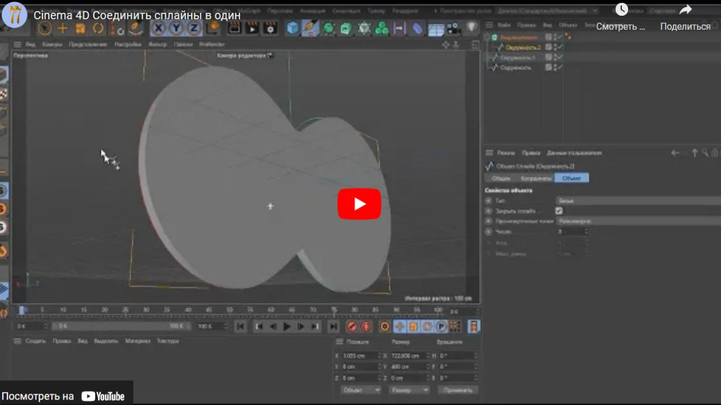Image resolution: width=721 pixels, height=405 pixels.
Task: Select the Move tool cross icon
Action: point(63,28)
